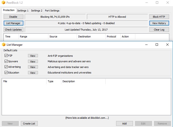Toggle the Spyware list checkbox
173x127 pixels.
click(6, 61)
